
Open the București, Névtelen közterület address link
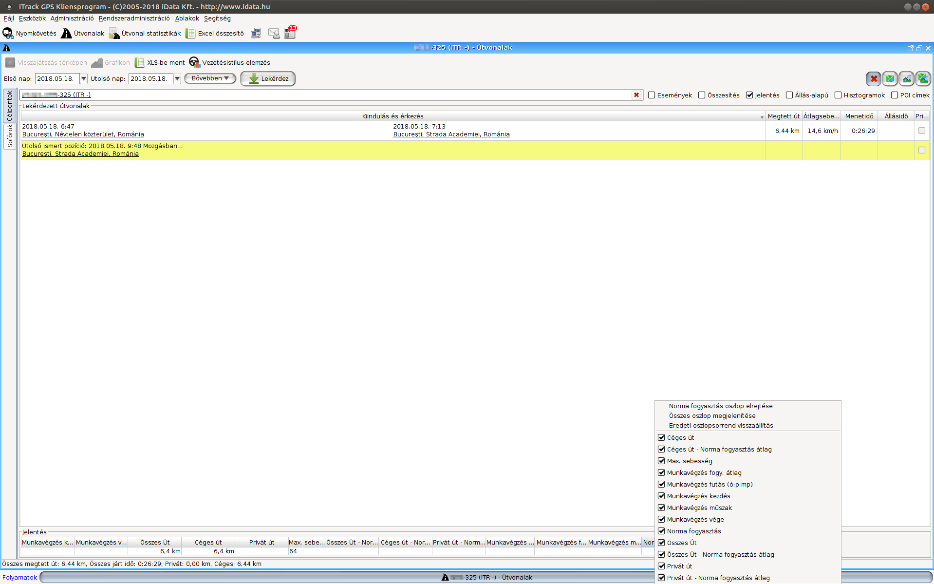83,134
